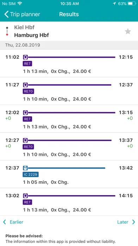Tap the intercity train icon at 12:37
Image resolution: width=138 pixels, height=246 pixels.
click(25, 168)
